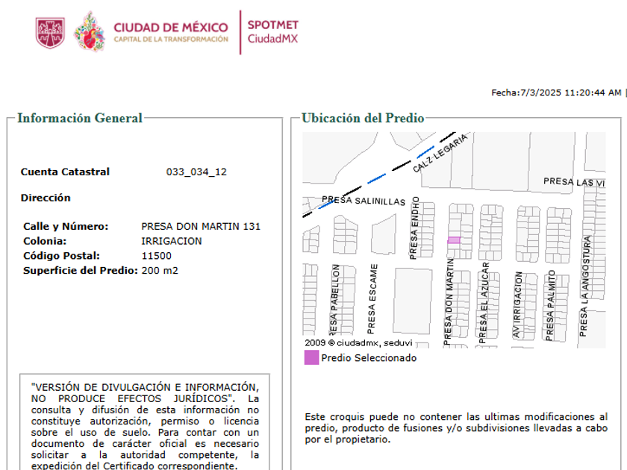The height and width of the screenshot is (470, 627).
Task: Click the AV IRRIGACION street label on map
Action: (517, 304)
